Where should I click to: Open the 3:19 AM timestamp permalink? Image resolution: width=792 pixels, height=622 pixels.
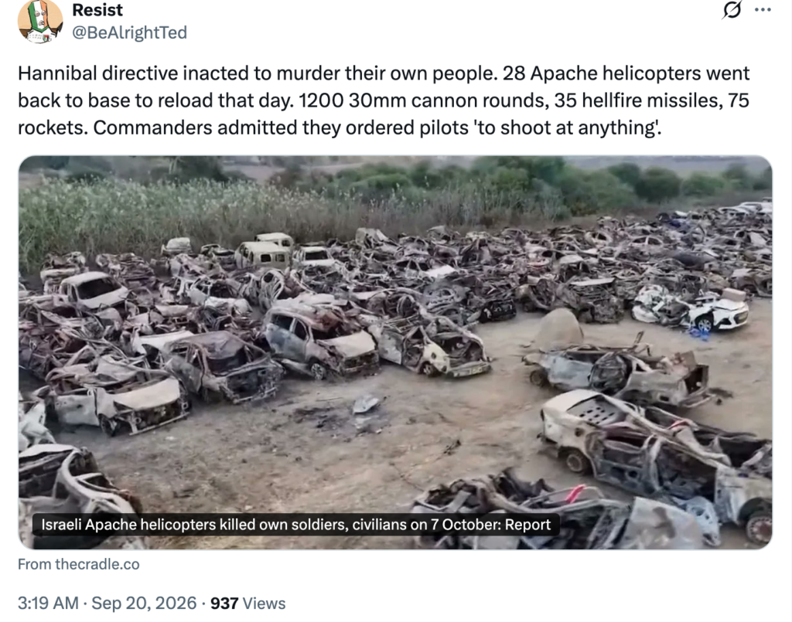point(48,603)
